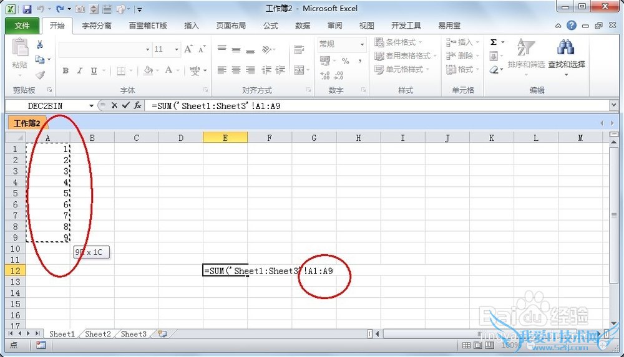Image resolution: width=624 pixels, height=357 pixels.
Task: Switch to the Developer tab
Action: pyautogui.click(x=406, y=26)
